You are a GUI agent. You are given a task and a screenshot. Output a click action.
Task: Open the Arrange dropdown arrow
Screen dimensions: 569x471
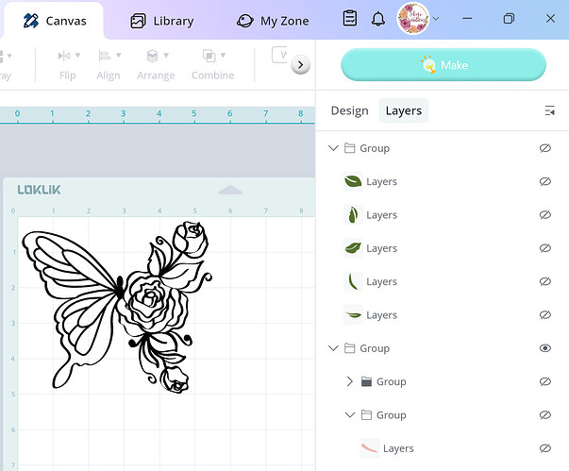click(x=166, y=56)
